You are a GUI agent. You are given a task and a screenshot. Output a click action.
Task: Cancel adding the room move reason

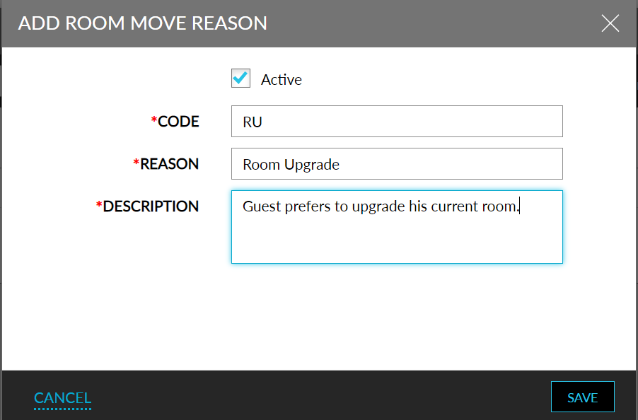pos(62,397)
